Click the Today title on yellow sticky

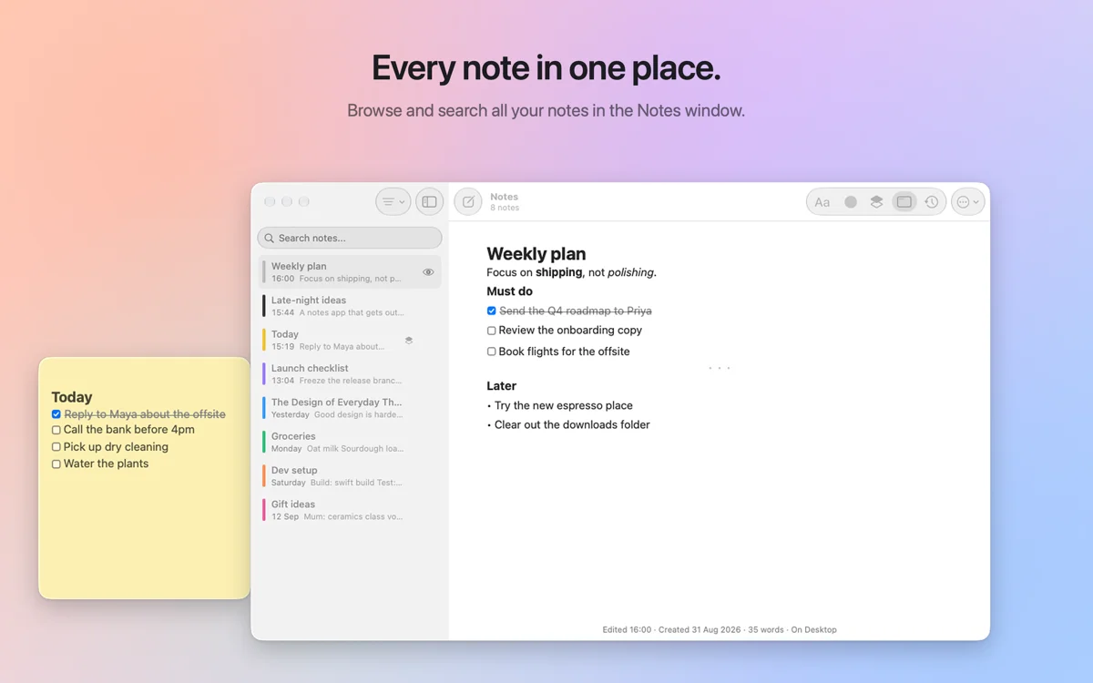click(72, 397)
